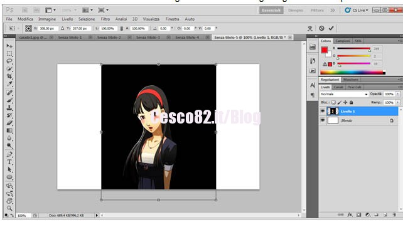The height and width of the screenshot is (227, 403).
Task: Toggle visibility of the Sfondo layer
Action: coord(323,120)
